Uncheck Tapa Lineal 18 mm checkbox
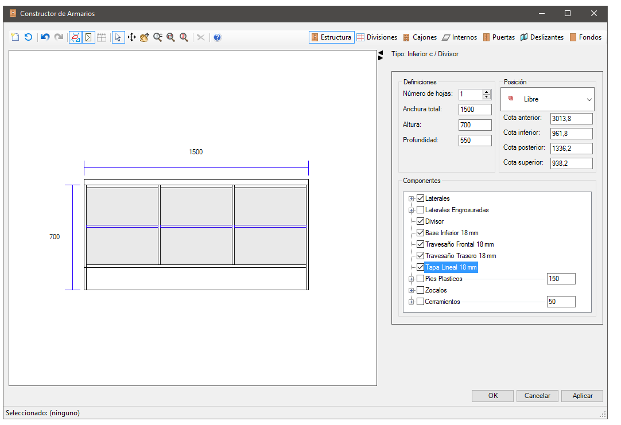 [x=421, y=267]
